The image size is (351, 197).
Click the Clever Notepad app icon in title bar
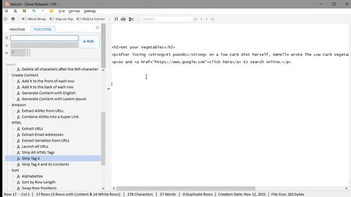pos(7,4)
